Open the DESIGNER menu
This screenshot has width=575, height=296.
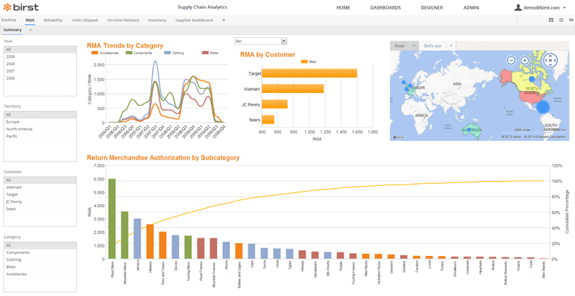[431, 7]
